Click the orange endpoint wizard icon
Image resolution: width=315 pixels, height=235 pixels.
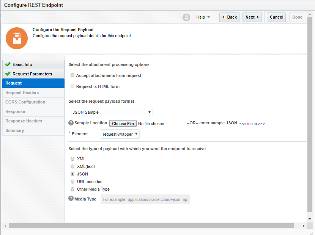click(x=17, y=38)
